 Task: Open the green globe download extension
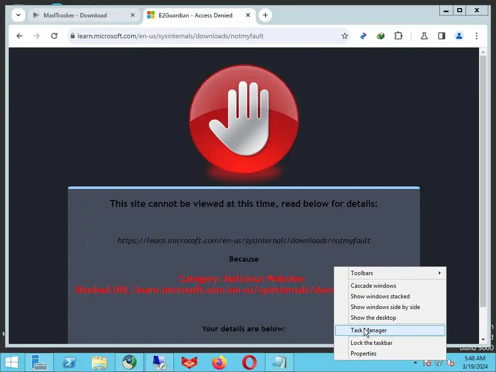[x=381, y=36]
